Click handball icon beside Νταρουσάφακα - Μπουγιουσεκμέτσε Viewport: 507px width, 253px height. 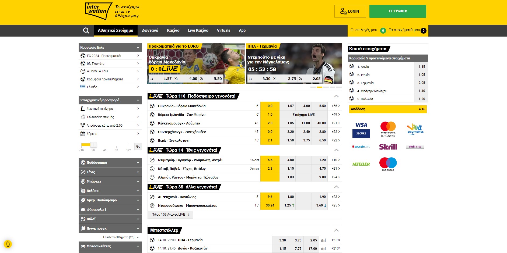tap(152, 206)
